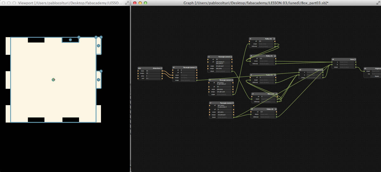Edit the x0 expression of the r7 Rectangle node
This screenshot has width=381, height=172.
(x=225, y=106)
